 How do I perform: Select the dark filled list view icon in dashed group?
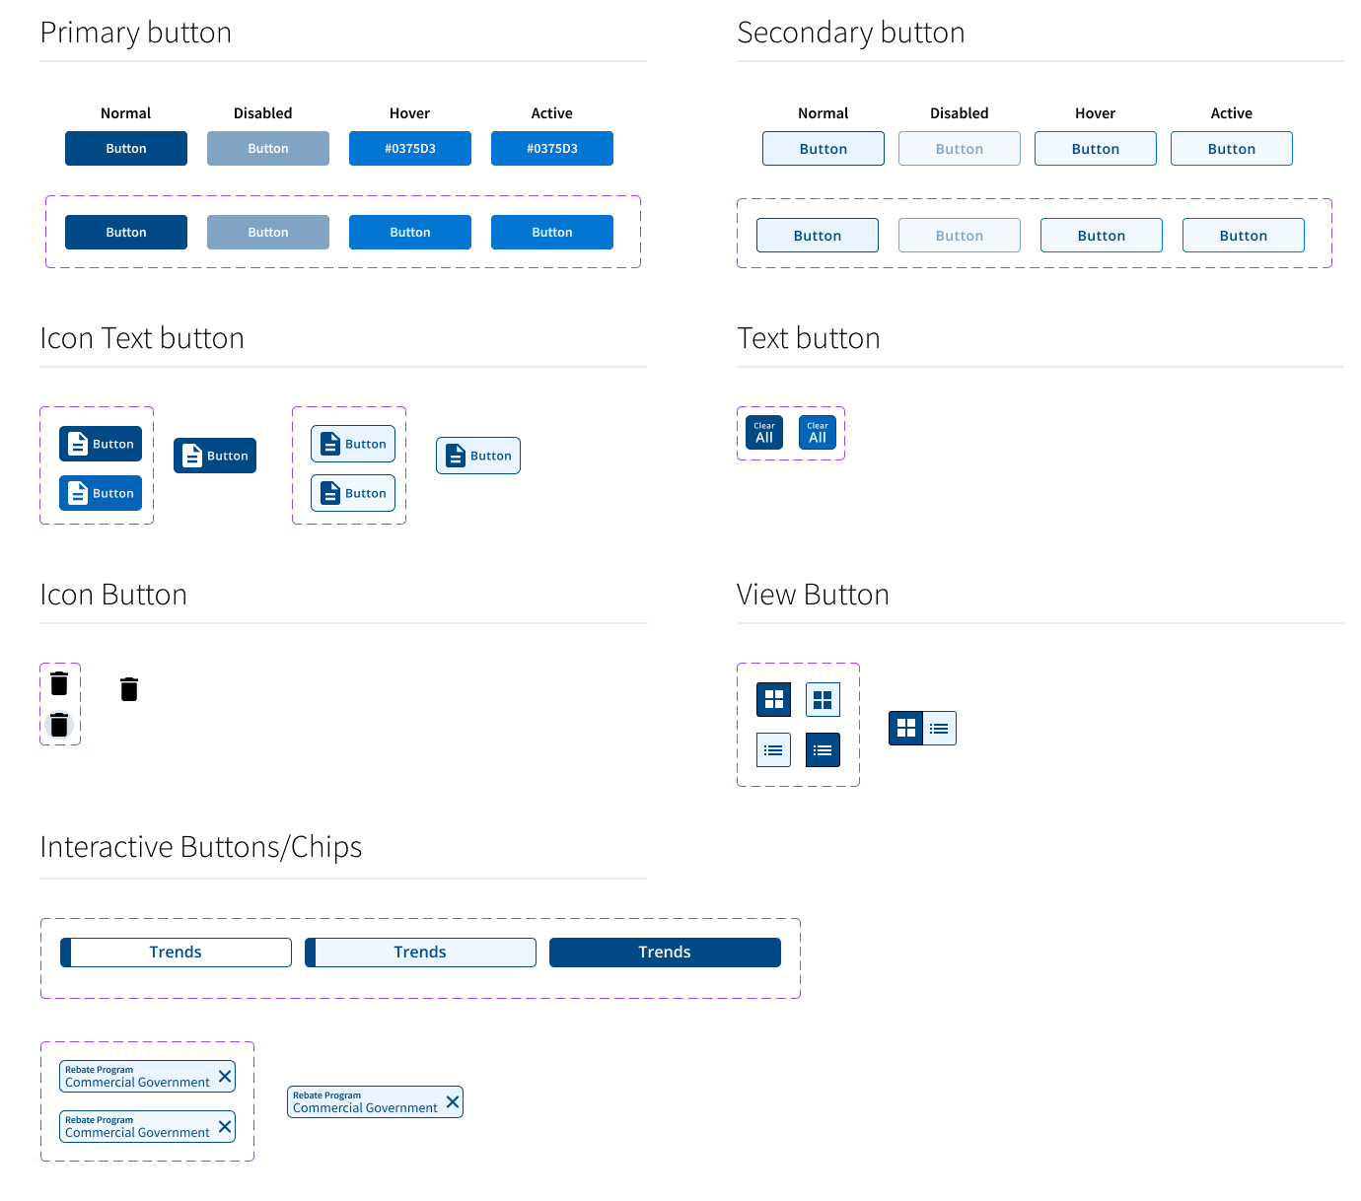tap(823, 750)
